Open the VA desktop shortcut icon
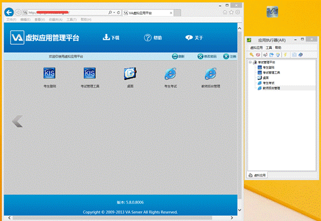321x221 pixels. [272, 12]
